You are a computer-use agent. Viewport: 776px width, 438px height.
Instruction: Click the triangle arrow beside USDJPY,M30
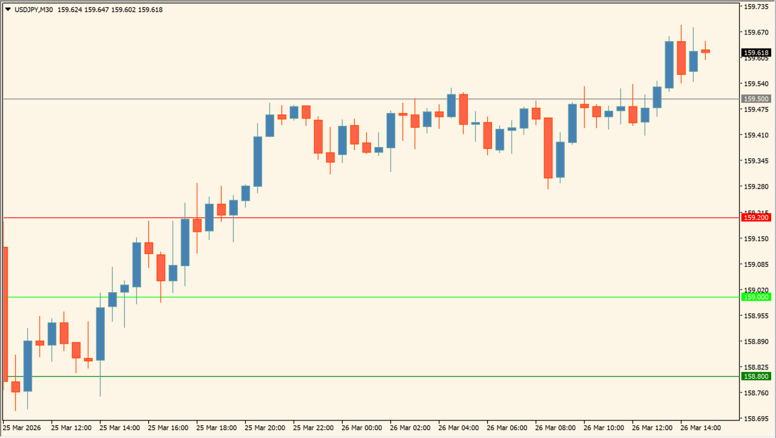8,10
